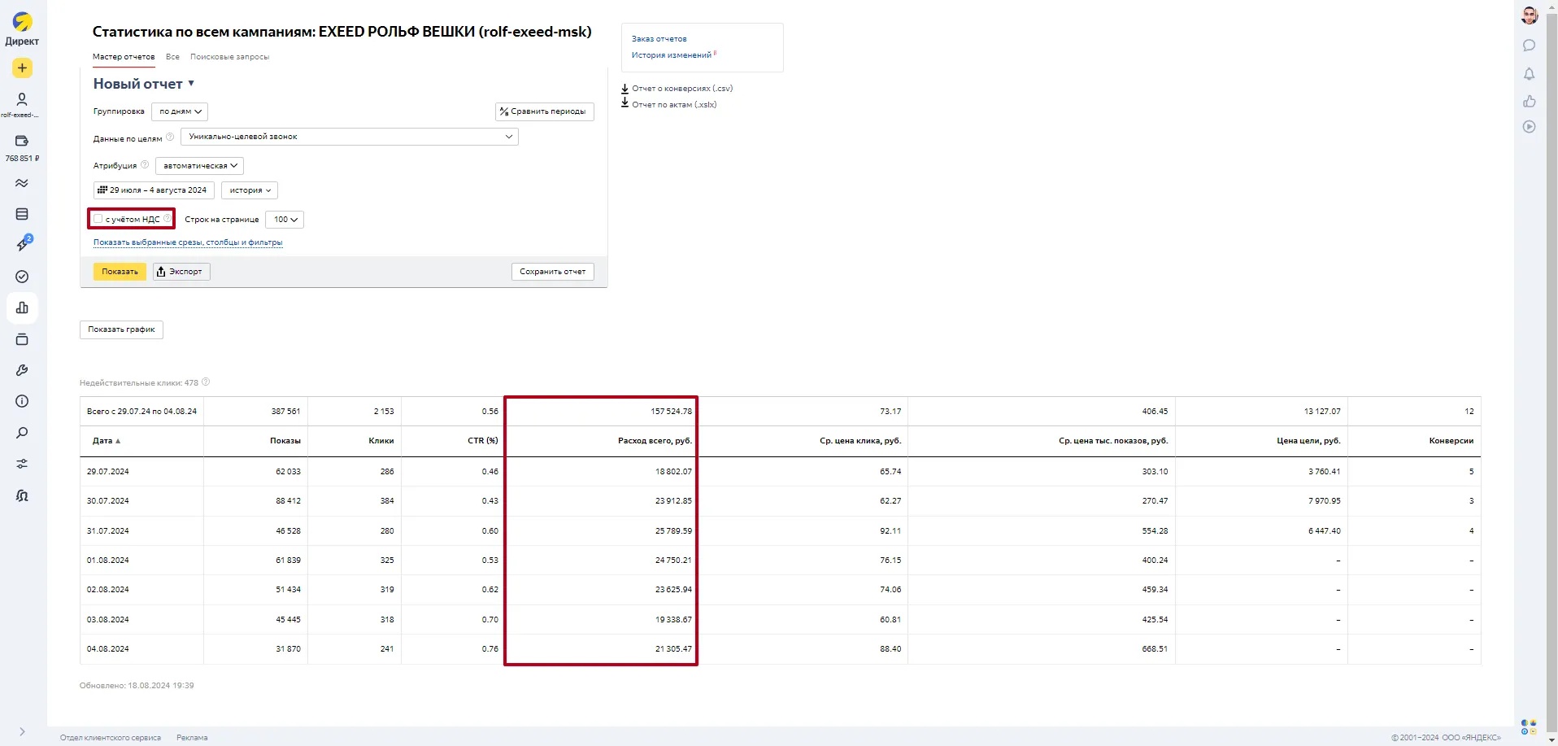Screen dimensions: 1558x746
Task: Open notifications bell icon on right panel
Action: [x=1529, y=74]
